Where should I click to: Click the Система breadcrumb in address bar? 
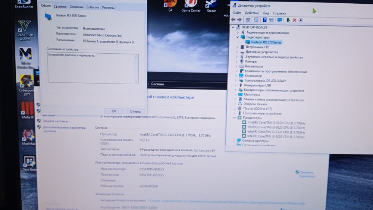coord(157,84)
